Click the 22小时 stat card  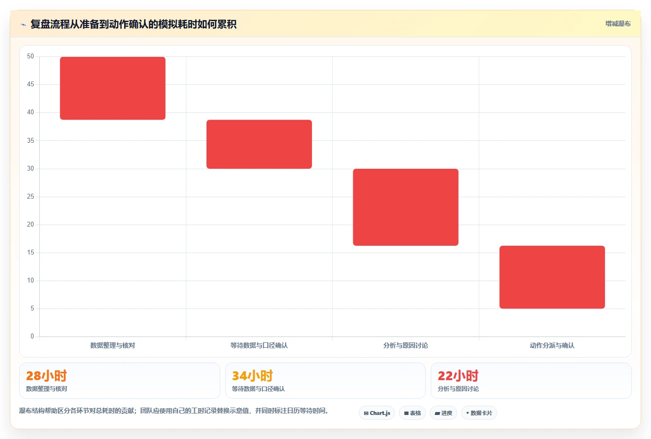(531, 381)
